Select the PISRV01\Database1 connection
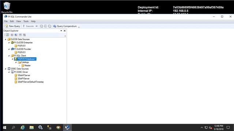234x131 pixels. click(x=27, y=59)
